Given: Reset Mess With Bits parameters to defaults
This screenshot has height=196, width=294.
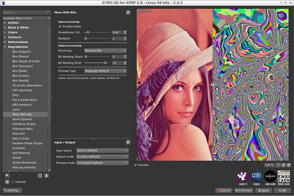Looking at the screenshot, I should point(128,12).
